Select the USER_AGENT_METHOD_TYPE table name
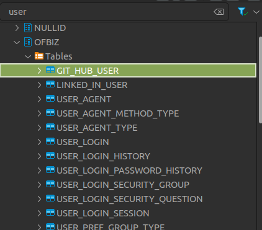Image resolution: width=262 pixels, height=230 pixels. [118, 113]
